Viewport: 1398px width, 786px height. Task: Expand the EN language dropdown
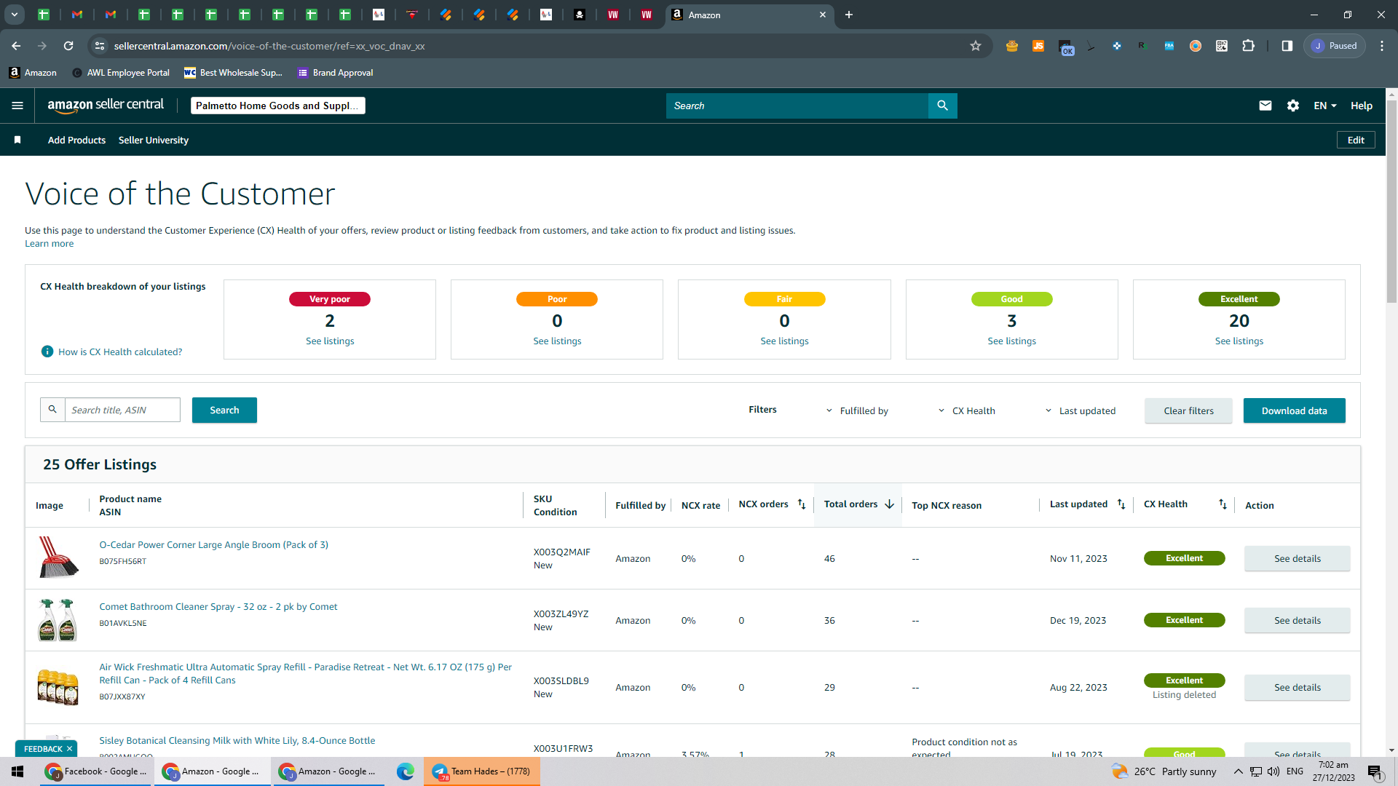click(1325, 106)
